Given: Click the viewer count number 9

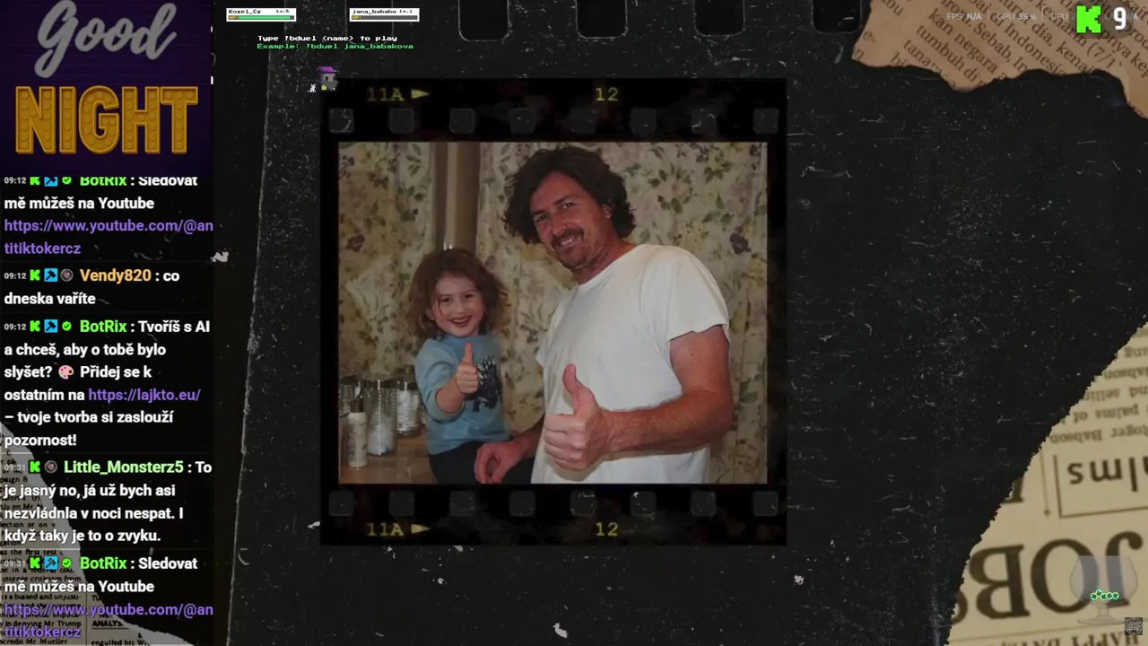Looking at the screenshot, I should tap(1120, 19).
